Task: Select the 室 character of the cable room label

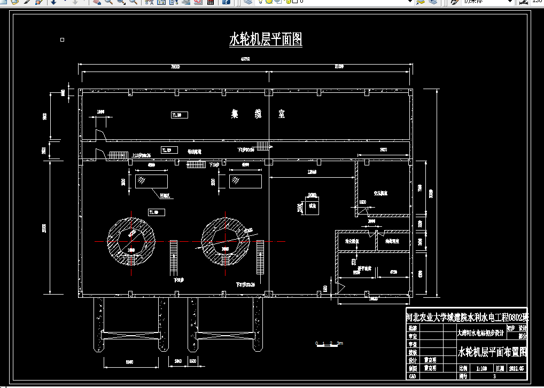Action: click(282, 114)
